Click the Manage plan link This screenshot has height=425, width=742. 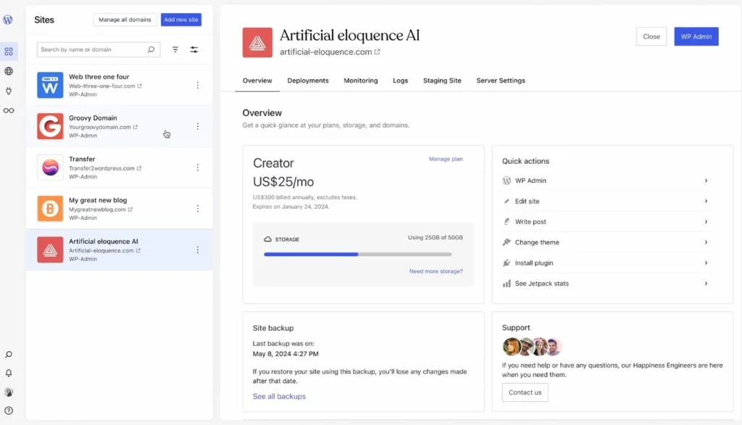tap(446, 159)
